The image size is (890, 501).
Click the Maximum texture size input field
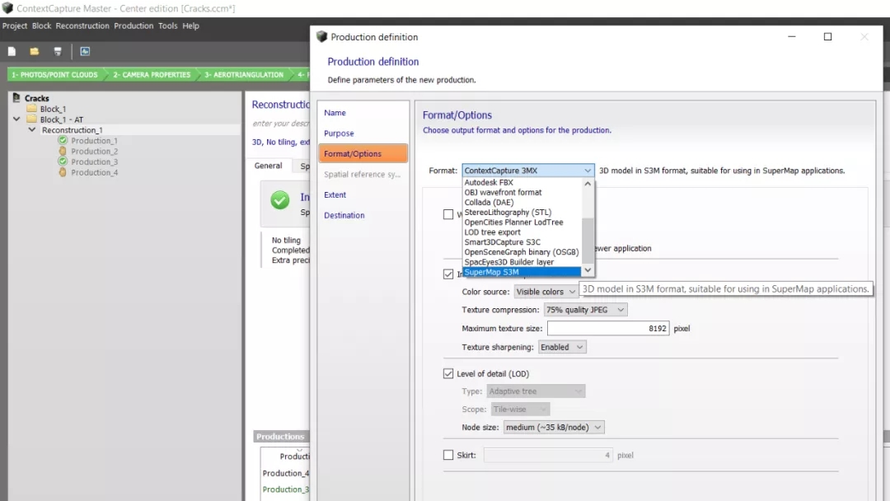[x=608, y=329]
